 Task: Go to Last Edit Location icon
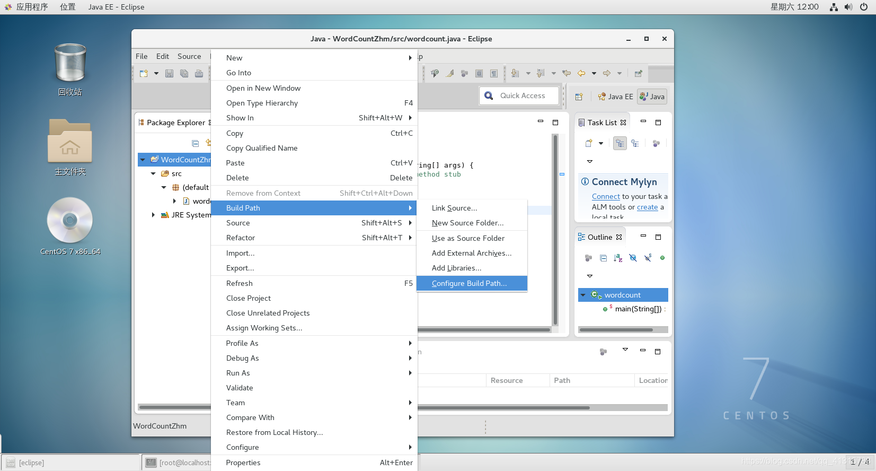567,73
